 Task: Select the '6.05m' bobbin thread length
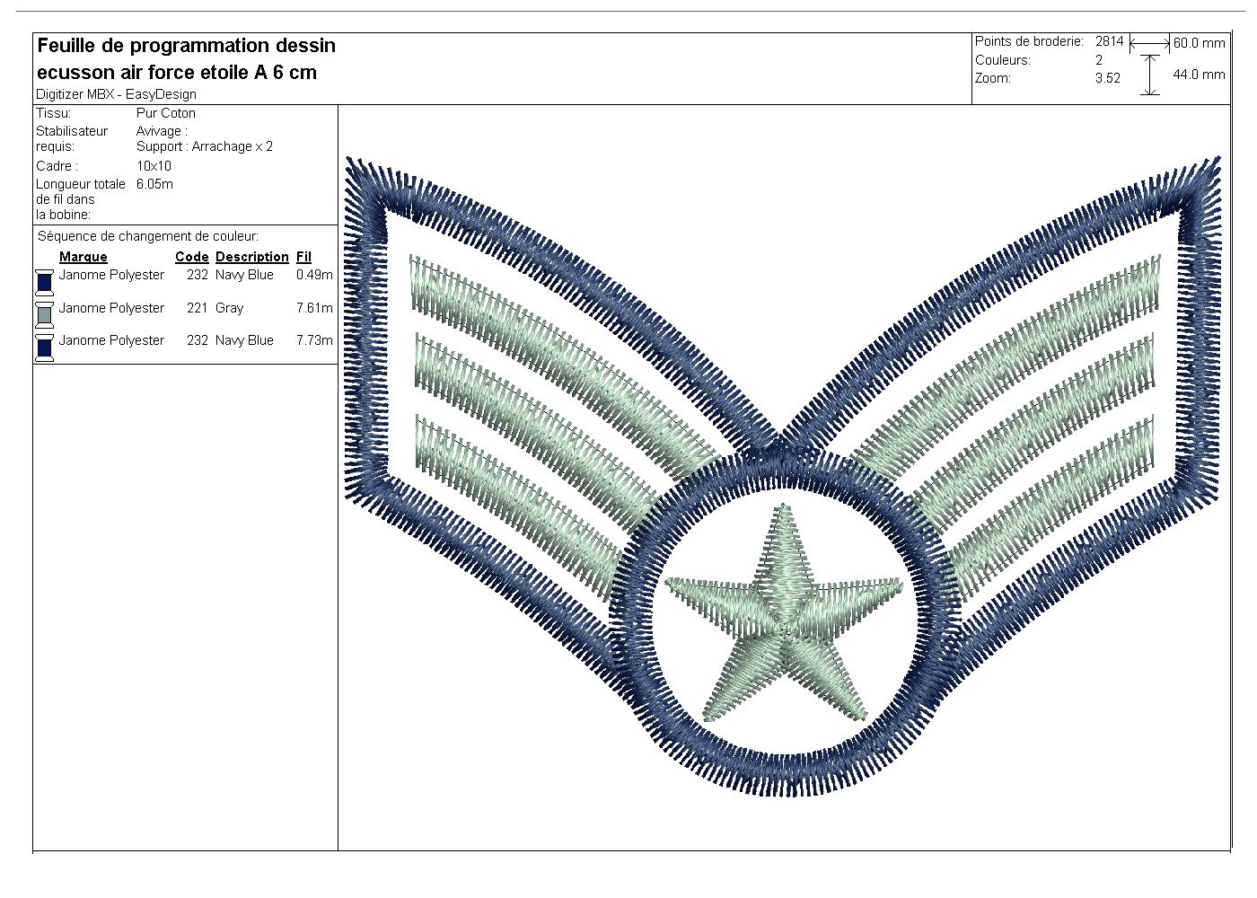[x=155, y=184]
